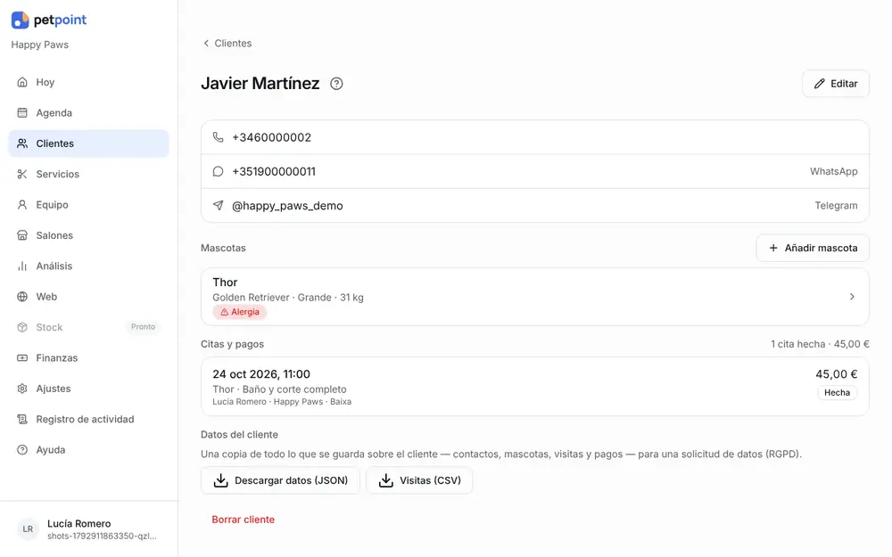
Task: Click the download icon for JSON data
Action: (x=220, y=480)
